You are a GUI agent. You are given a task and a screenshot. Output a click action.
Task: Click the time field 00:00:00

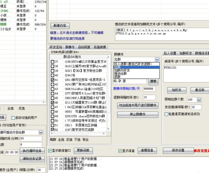point(12,152)
